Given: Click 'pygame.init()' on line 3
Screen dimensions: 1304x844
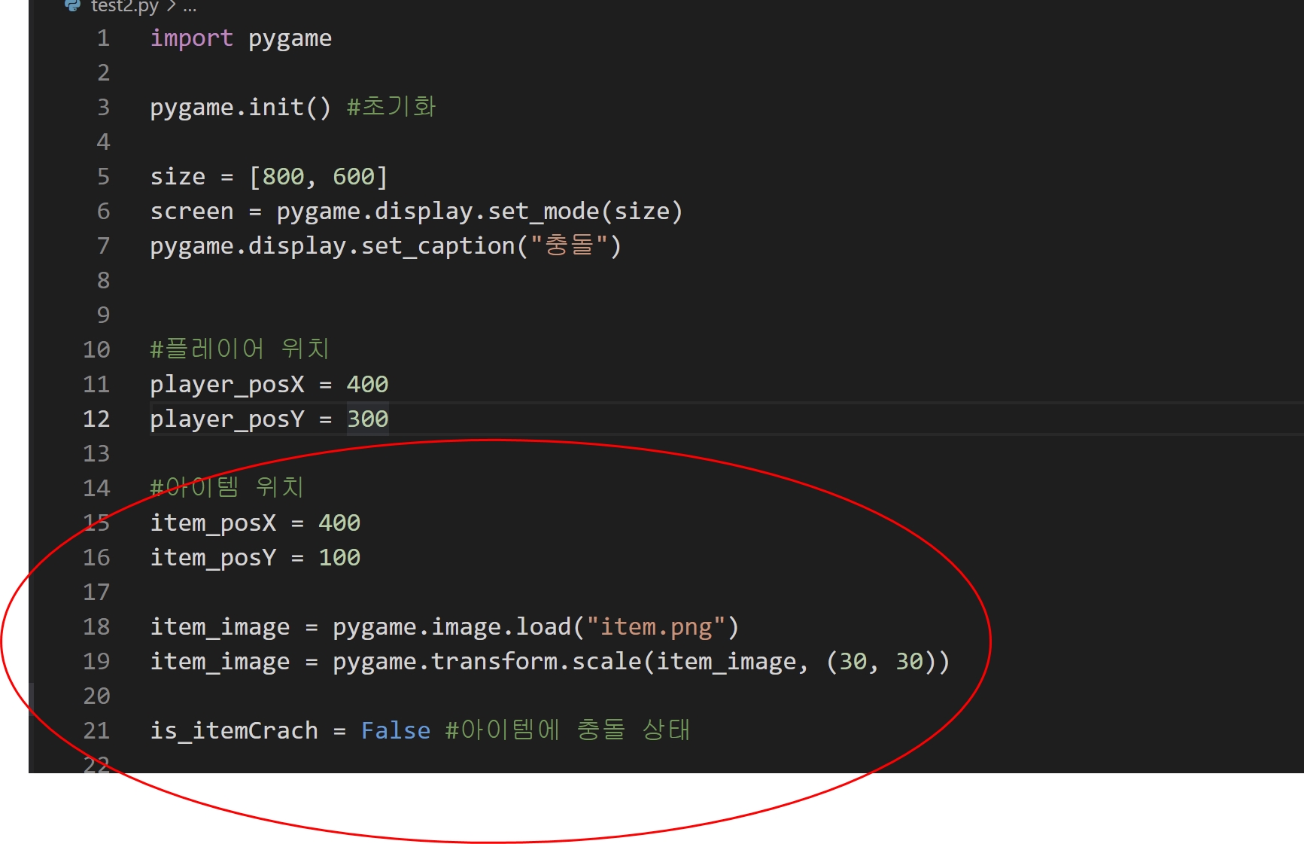Looking at the screenshot, I should pos(240,108).
